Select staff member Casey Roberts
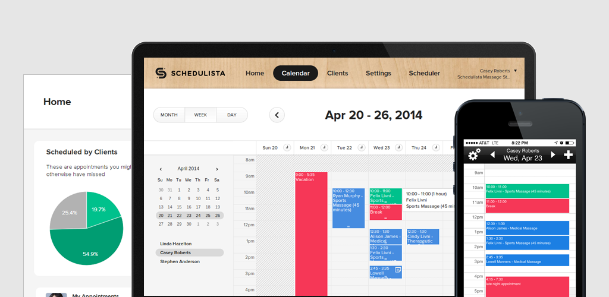Screen dimensions: 609x297 point(190,253)
